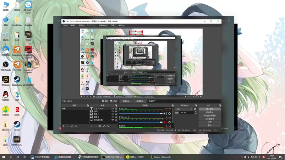Lock the 图像 3 source
285x160 pixels.
click(116, 114)
